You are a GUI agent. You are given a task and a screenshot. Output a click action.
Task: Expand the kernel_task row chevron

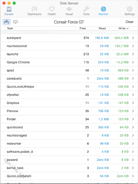(133, 168)
